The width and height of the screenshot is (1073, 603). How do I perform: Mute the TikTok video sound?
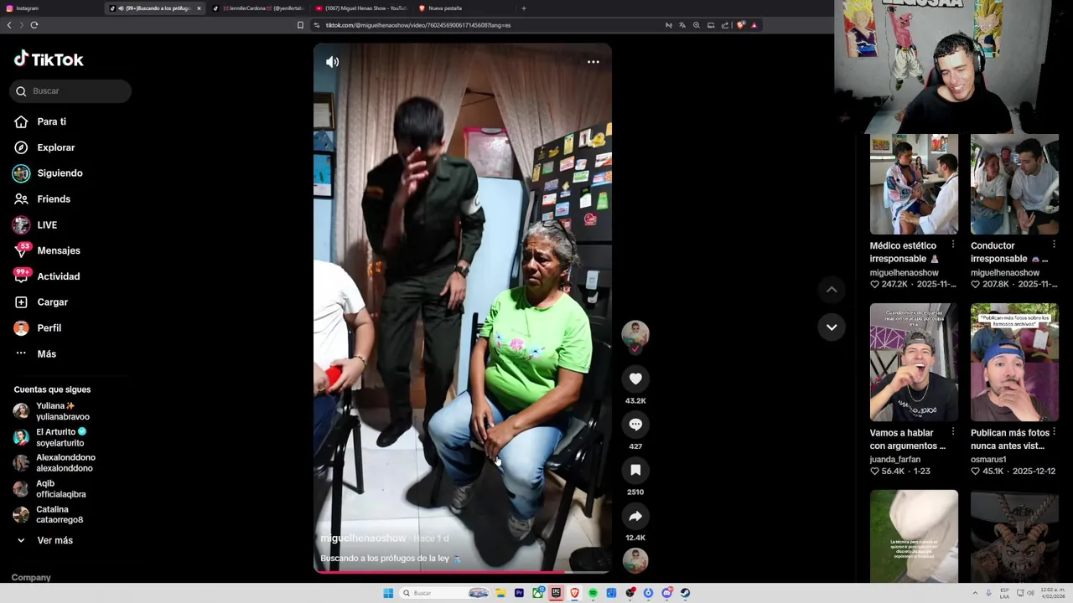[x=333, y=62]
